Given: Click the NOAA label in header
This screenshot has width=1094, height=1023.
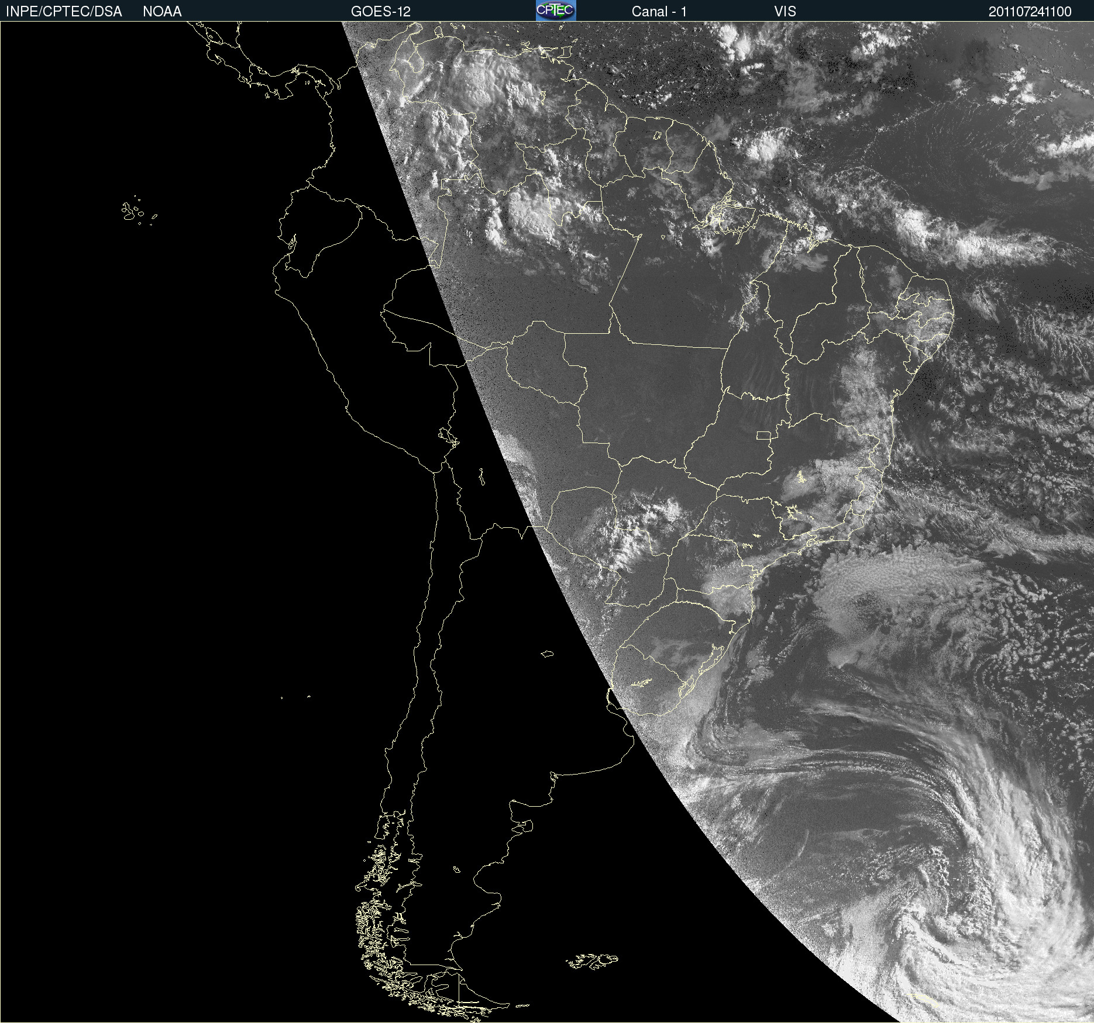Looking at the screenshot, I should pyautogui.click(x=162, y=11).
